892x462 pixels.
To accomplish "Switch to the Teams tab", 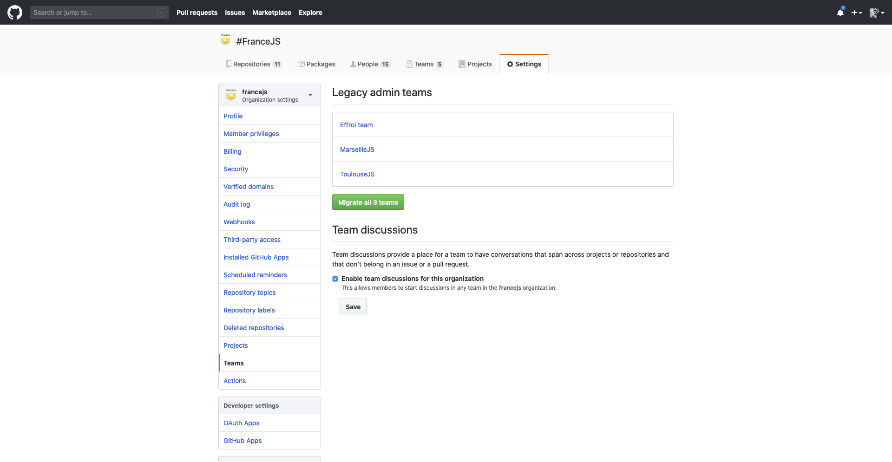I will [425, 64].
